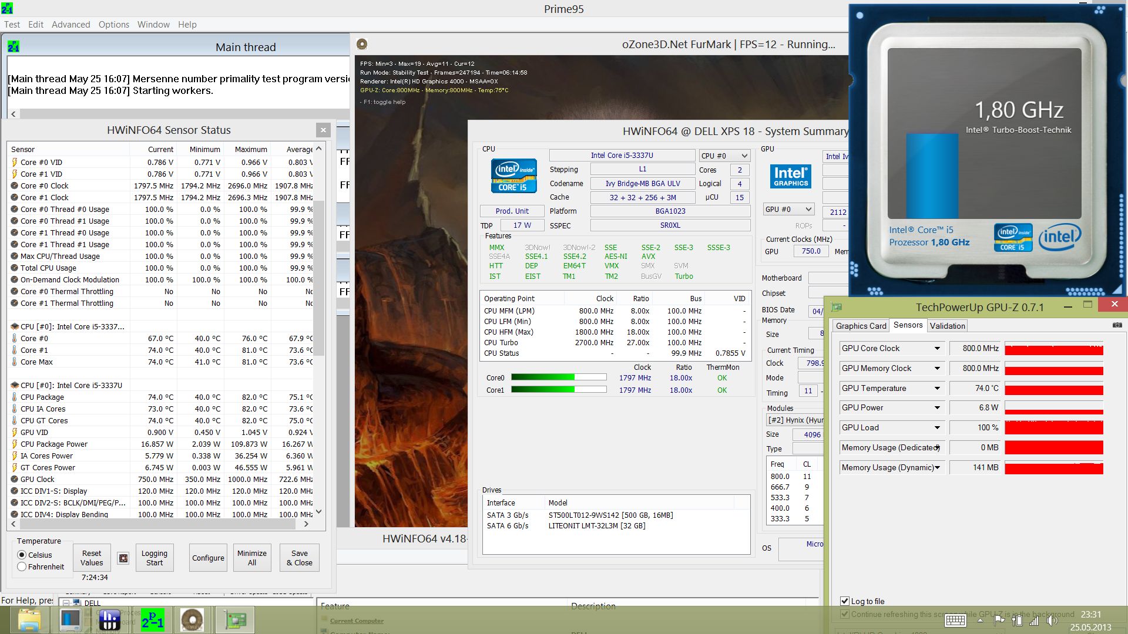Click the Logging Start button
Screen dimensions: 1128x634
coord(155,558)
